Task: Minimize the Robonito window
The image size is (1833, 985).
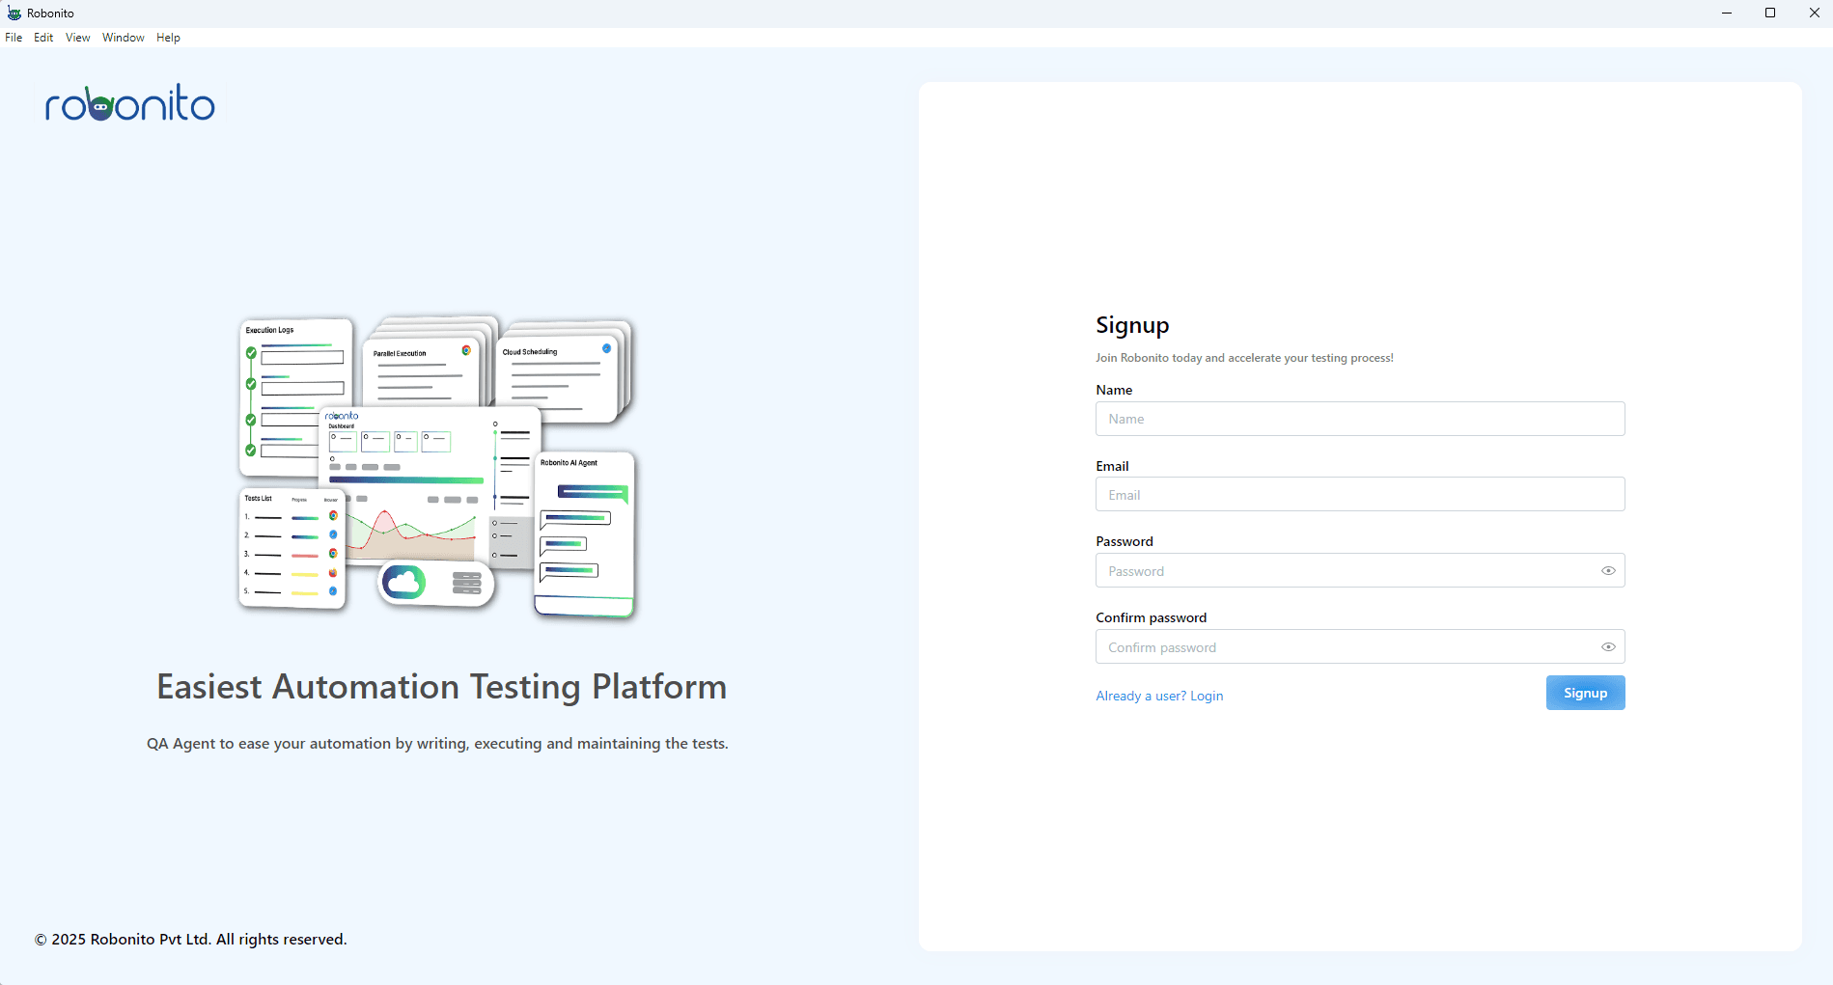Action: point(1727,14)
